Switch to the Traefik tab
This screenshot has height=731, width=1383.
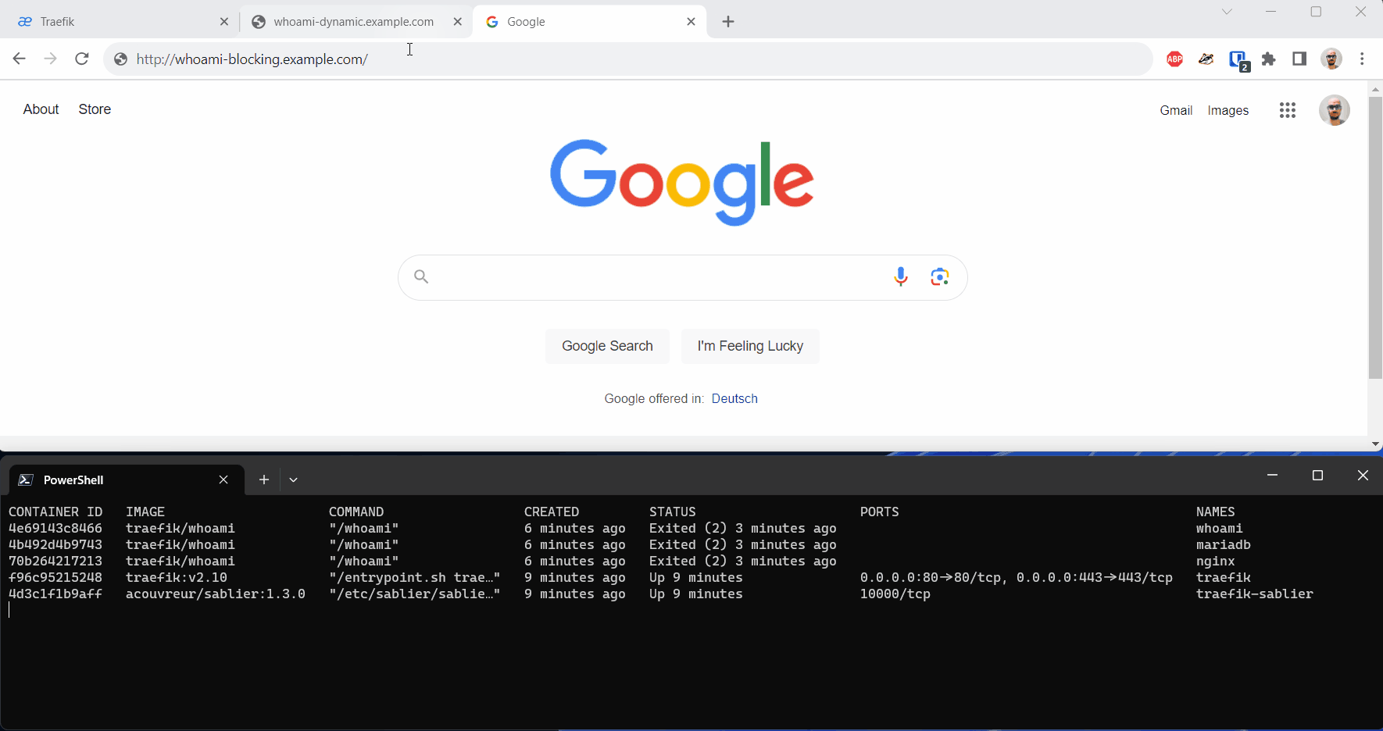[120, 22]
